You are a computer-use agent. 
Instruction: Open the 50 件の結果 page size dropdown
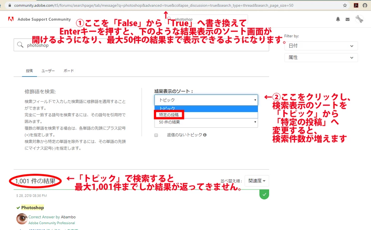(x=206, y=122)
